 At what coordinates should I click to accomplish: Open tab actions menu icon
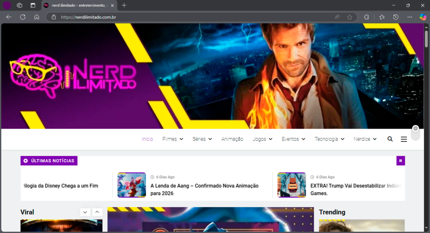(x=33, y=5)
